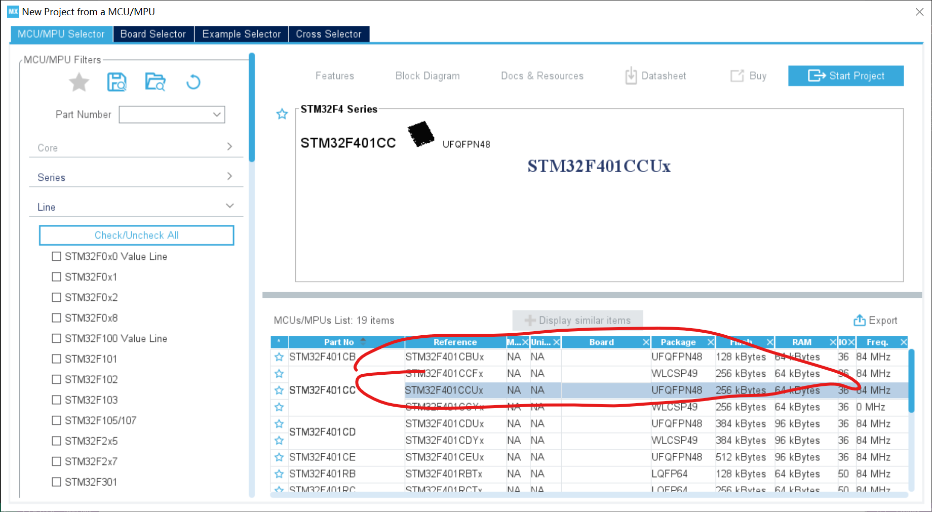
Task: Collapse the Line filter section
Action: coord(229,206)
